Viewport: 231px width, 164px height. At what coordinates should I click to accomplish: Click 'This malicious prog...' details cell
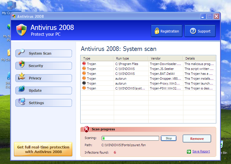[199, 64]
